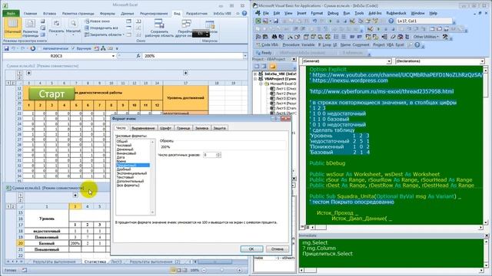
Task: Click the Undo icon in VBA toolbar
Action: [314, 21]
